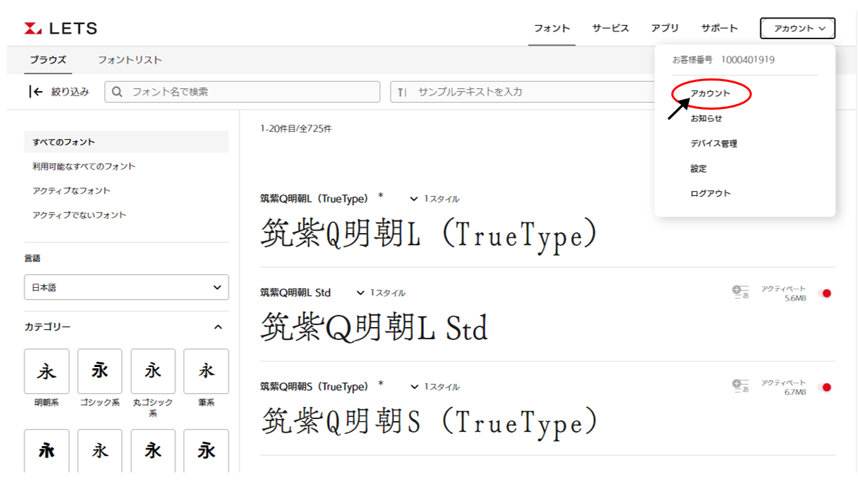Choose デバイス管理 in the account menu
This screenshot has width=858, height=481.
[714, 143]
